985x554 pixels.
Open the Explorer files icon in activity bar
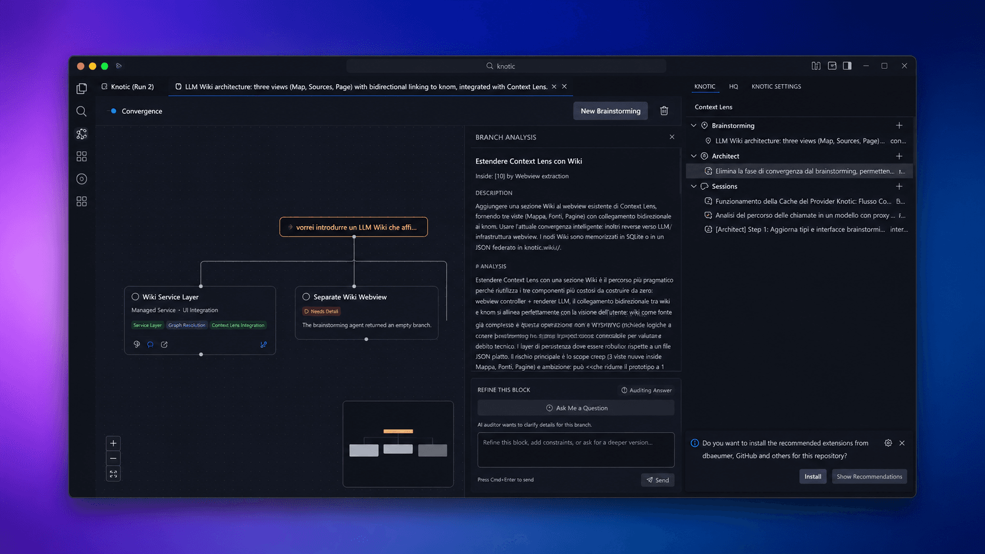click(81, 88)
